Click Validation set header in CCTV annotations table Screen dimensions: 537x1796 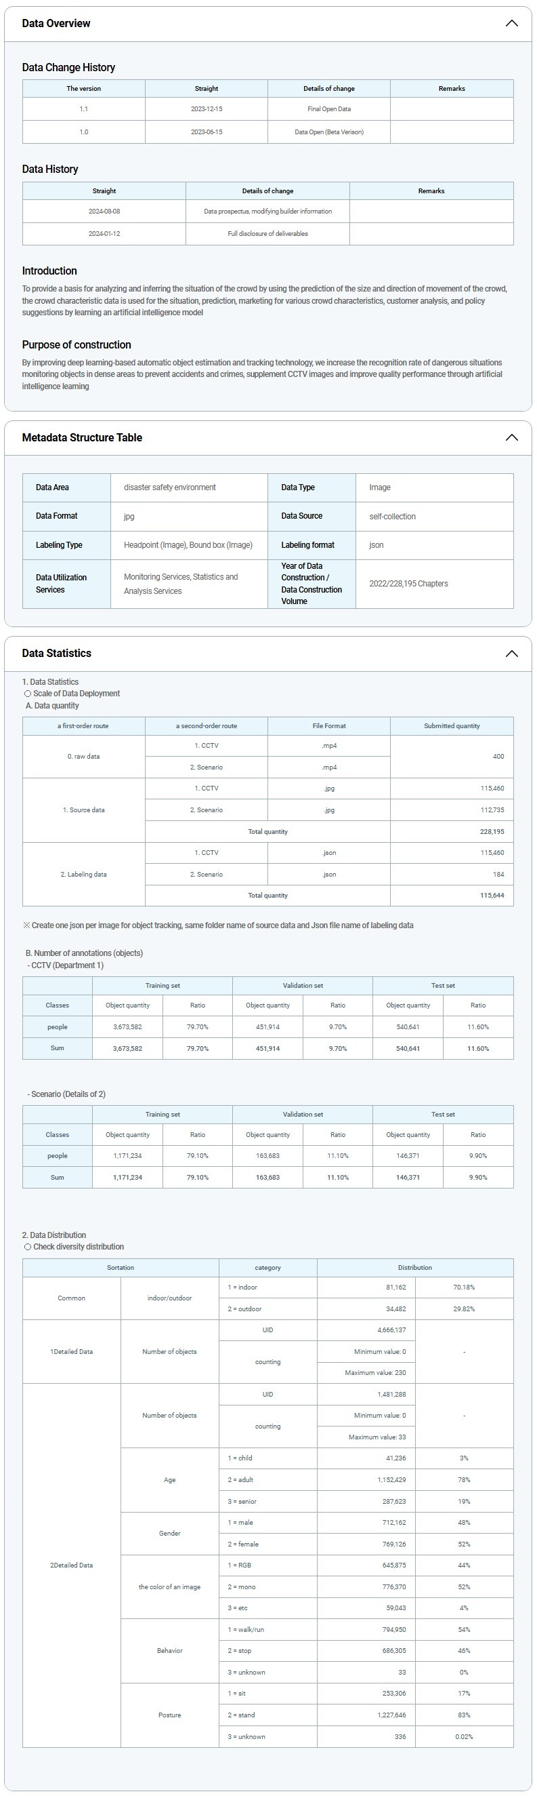302,985
